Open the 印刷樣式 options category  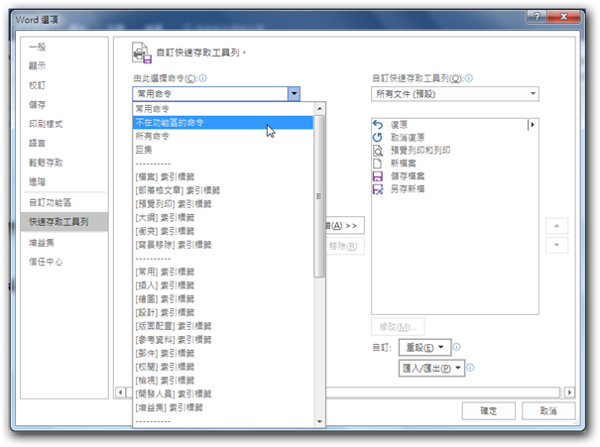coord(64,124)
